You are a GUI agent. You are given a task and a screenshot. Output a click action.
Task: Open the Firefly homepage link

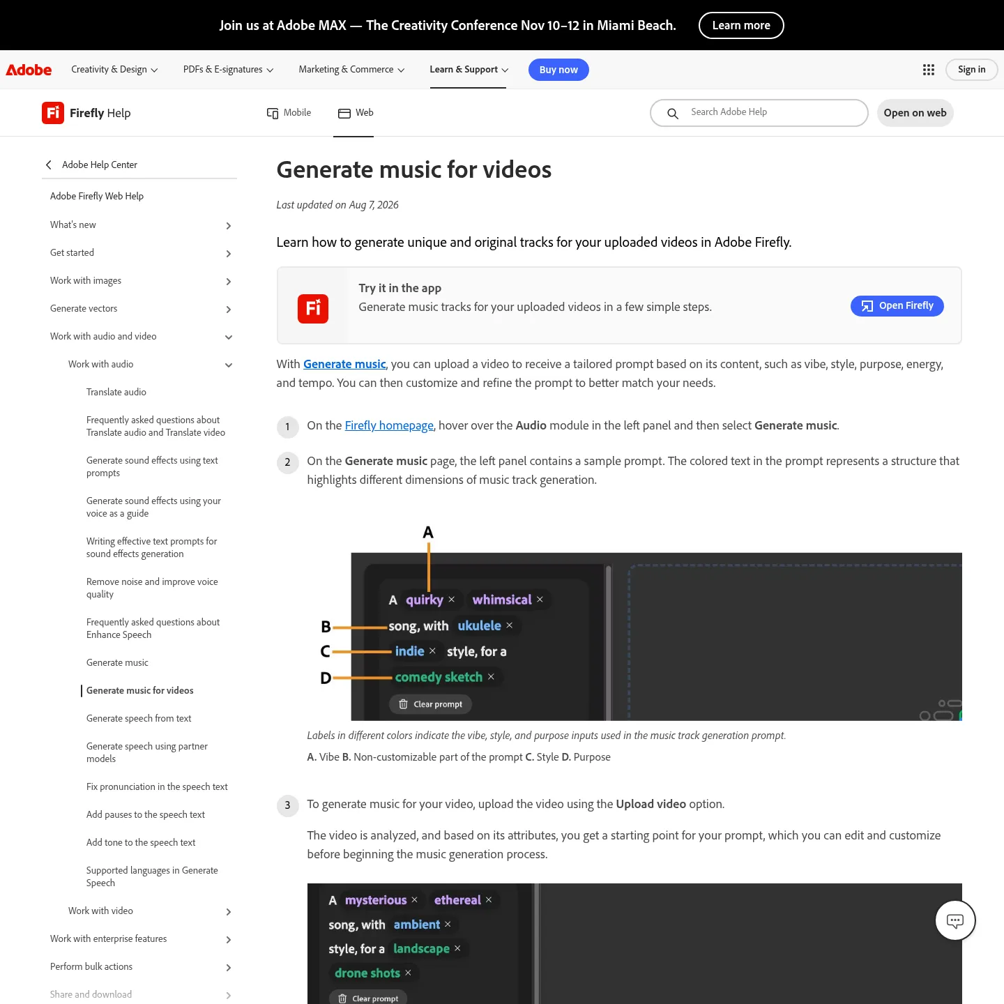click(x=389, y=425)
